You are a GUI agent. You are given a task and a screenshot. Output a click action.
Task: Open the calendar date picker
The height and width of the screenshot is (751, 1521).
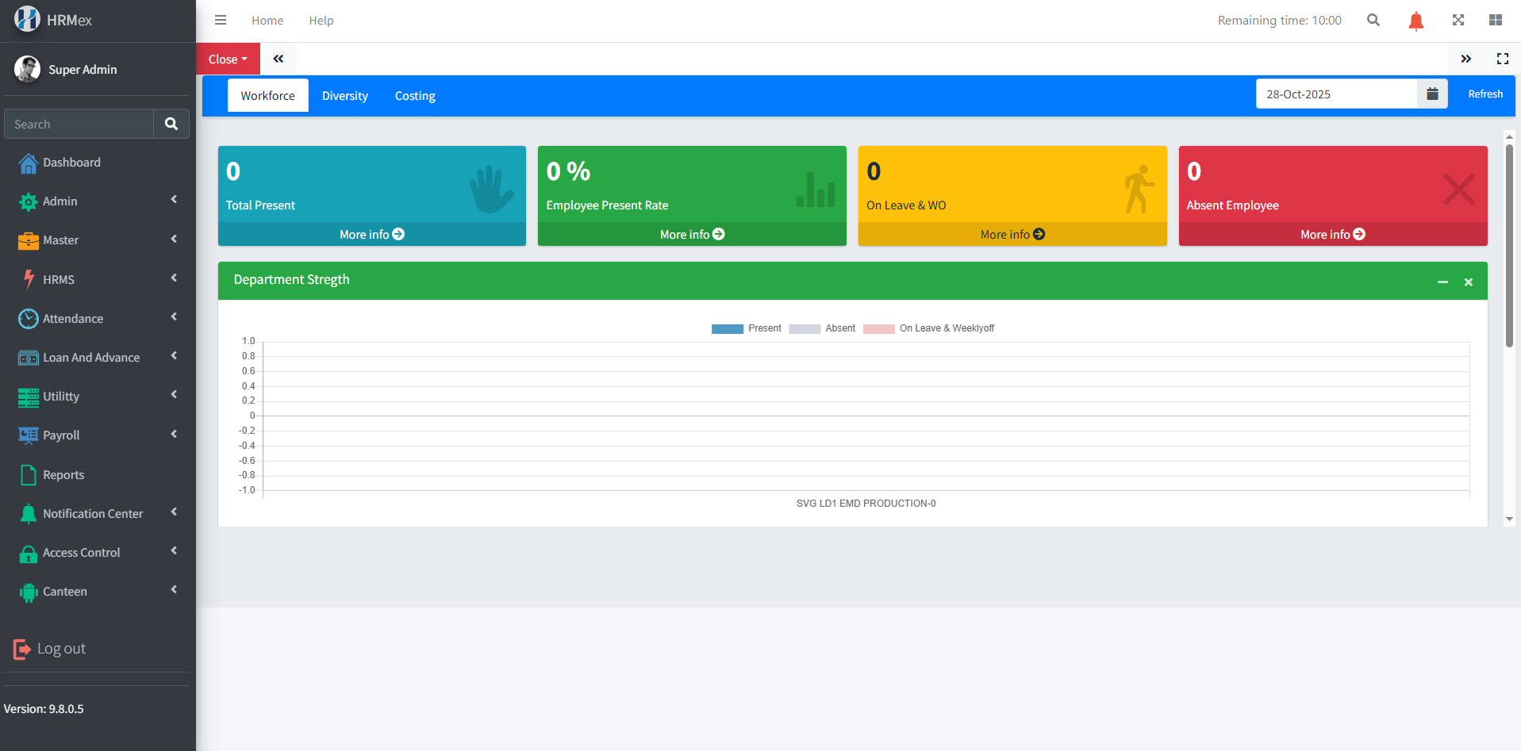click(1431, 94)
